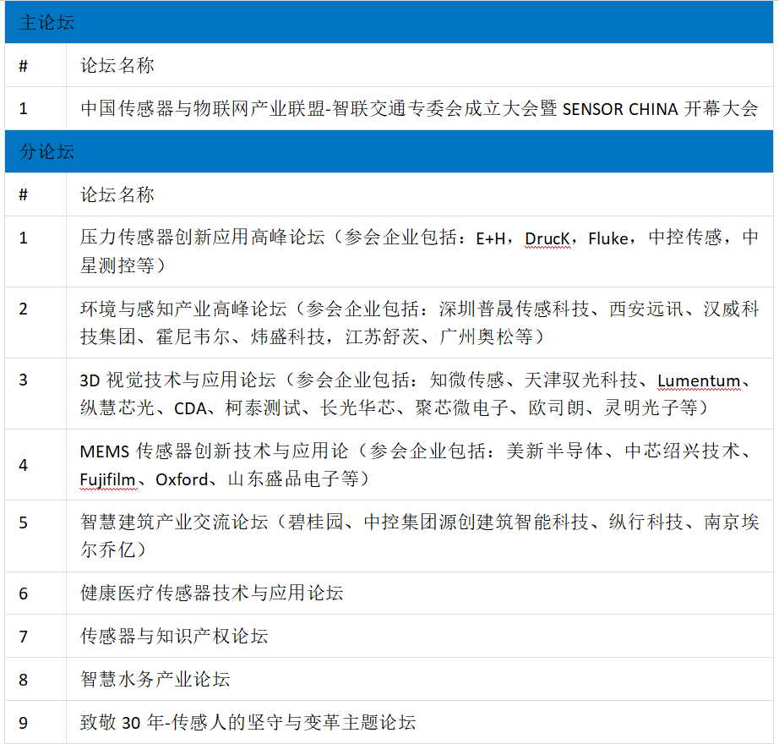Screen dimensions: 779x755
Task: Select the 论坛名称 header under 主论坛
Action: tap(117, 65)
